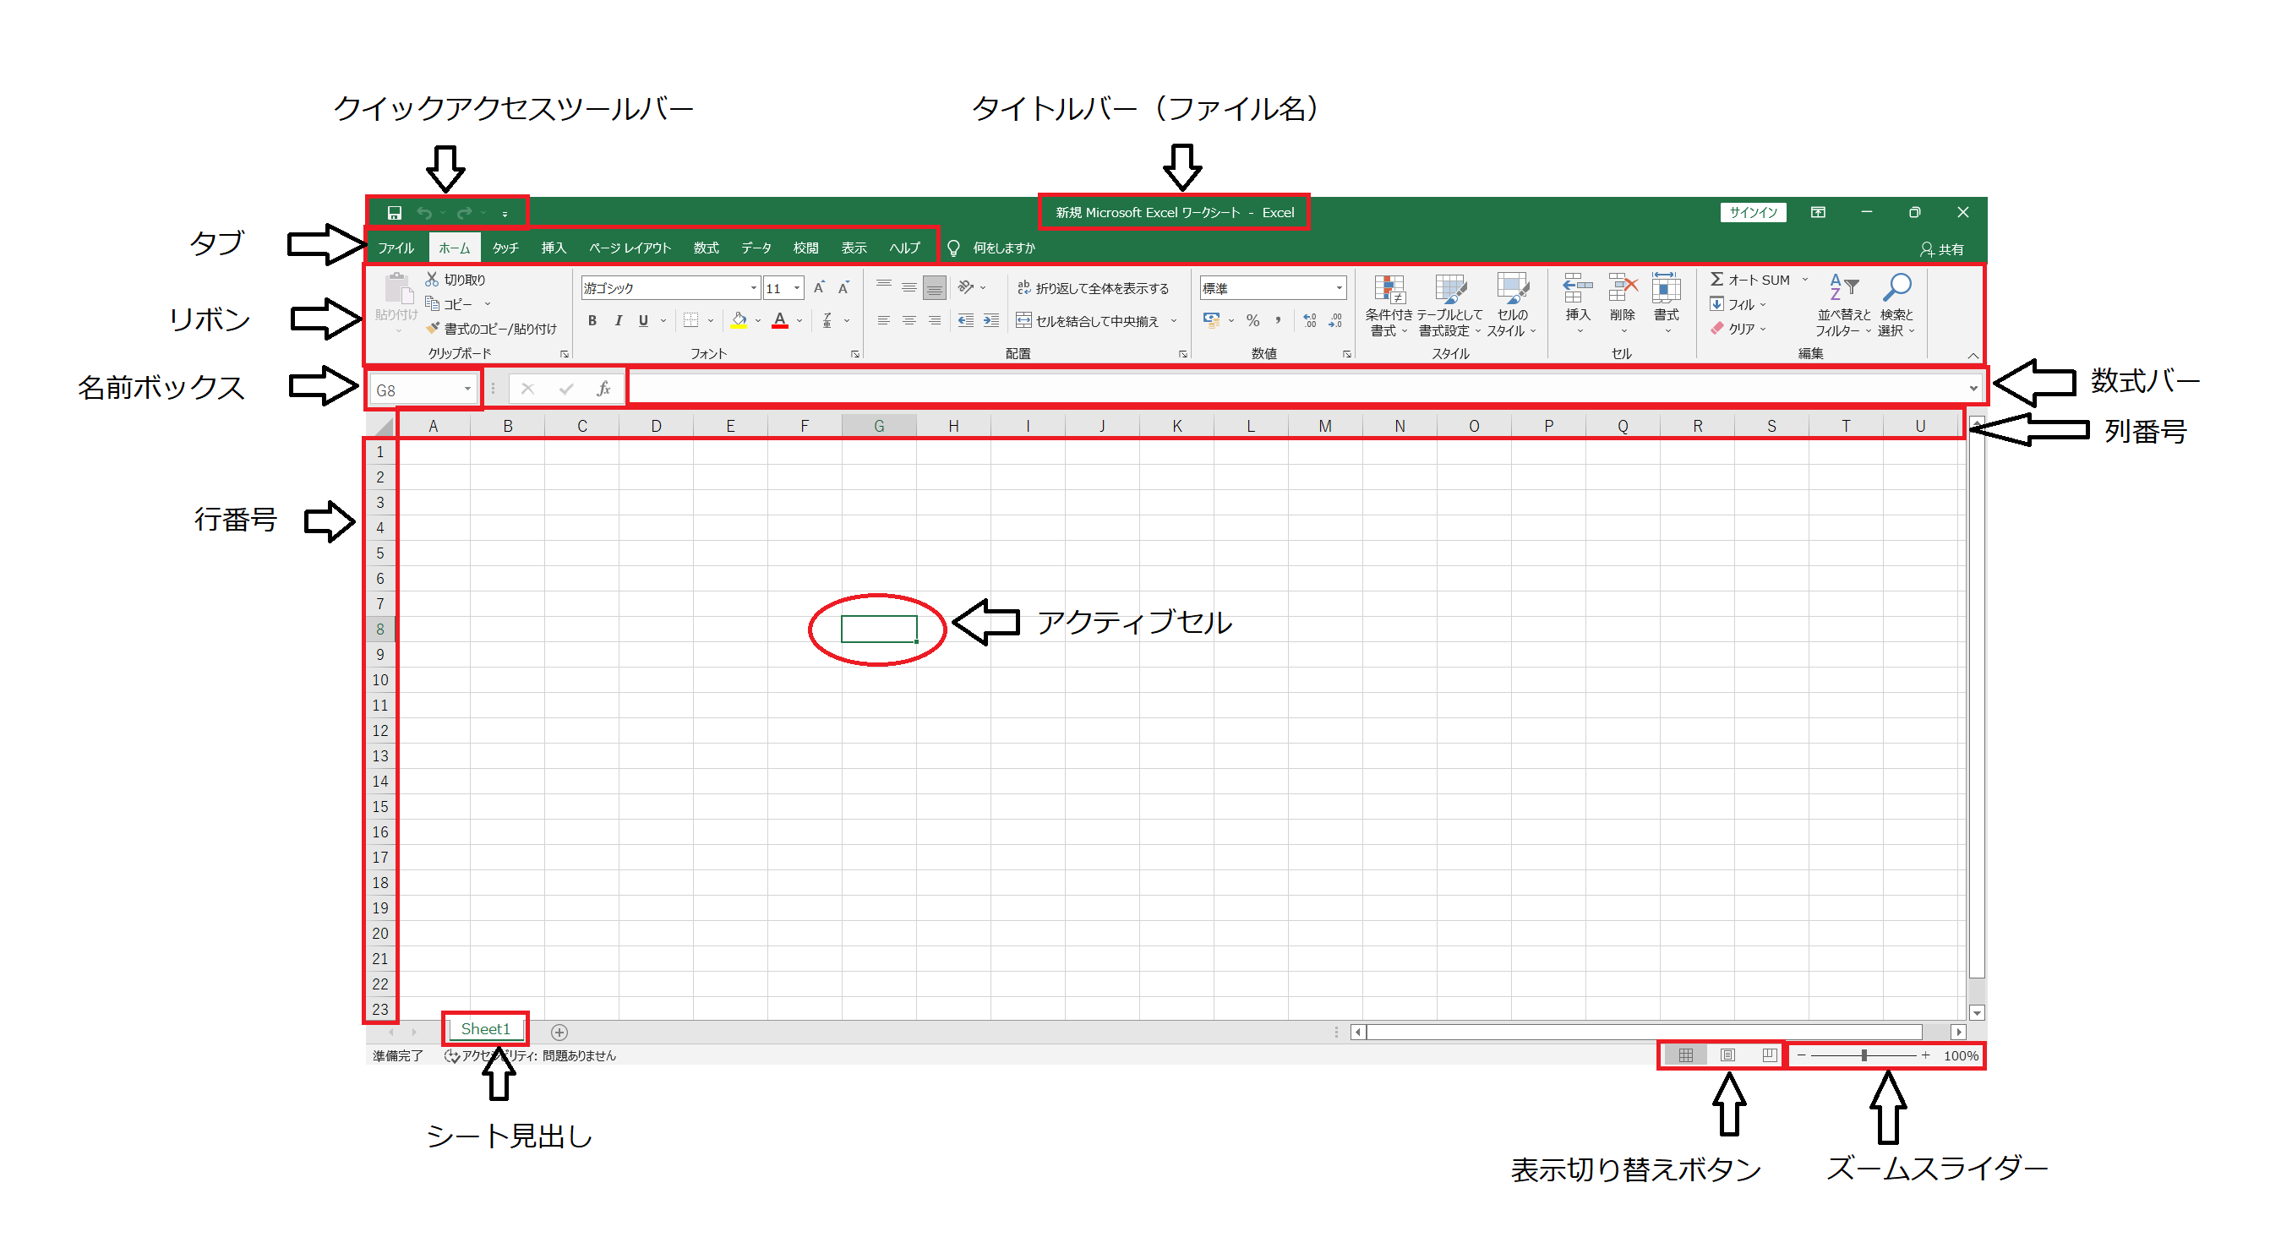
Task: Click the zoom slider handle
Action: pyautogui.click(x=1864, y=1055)
